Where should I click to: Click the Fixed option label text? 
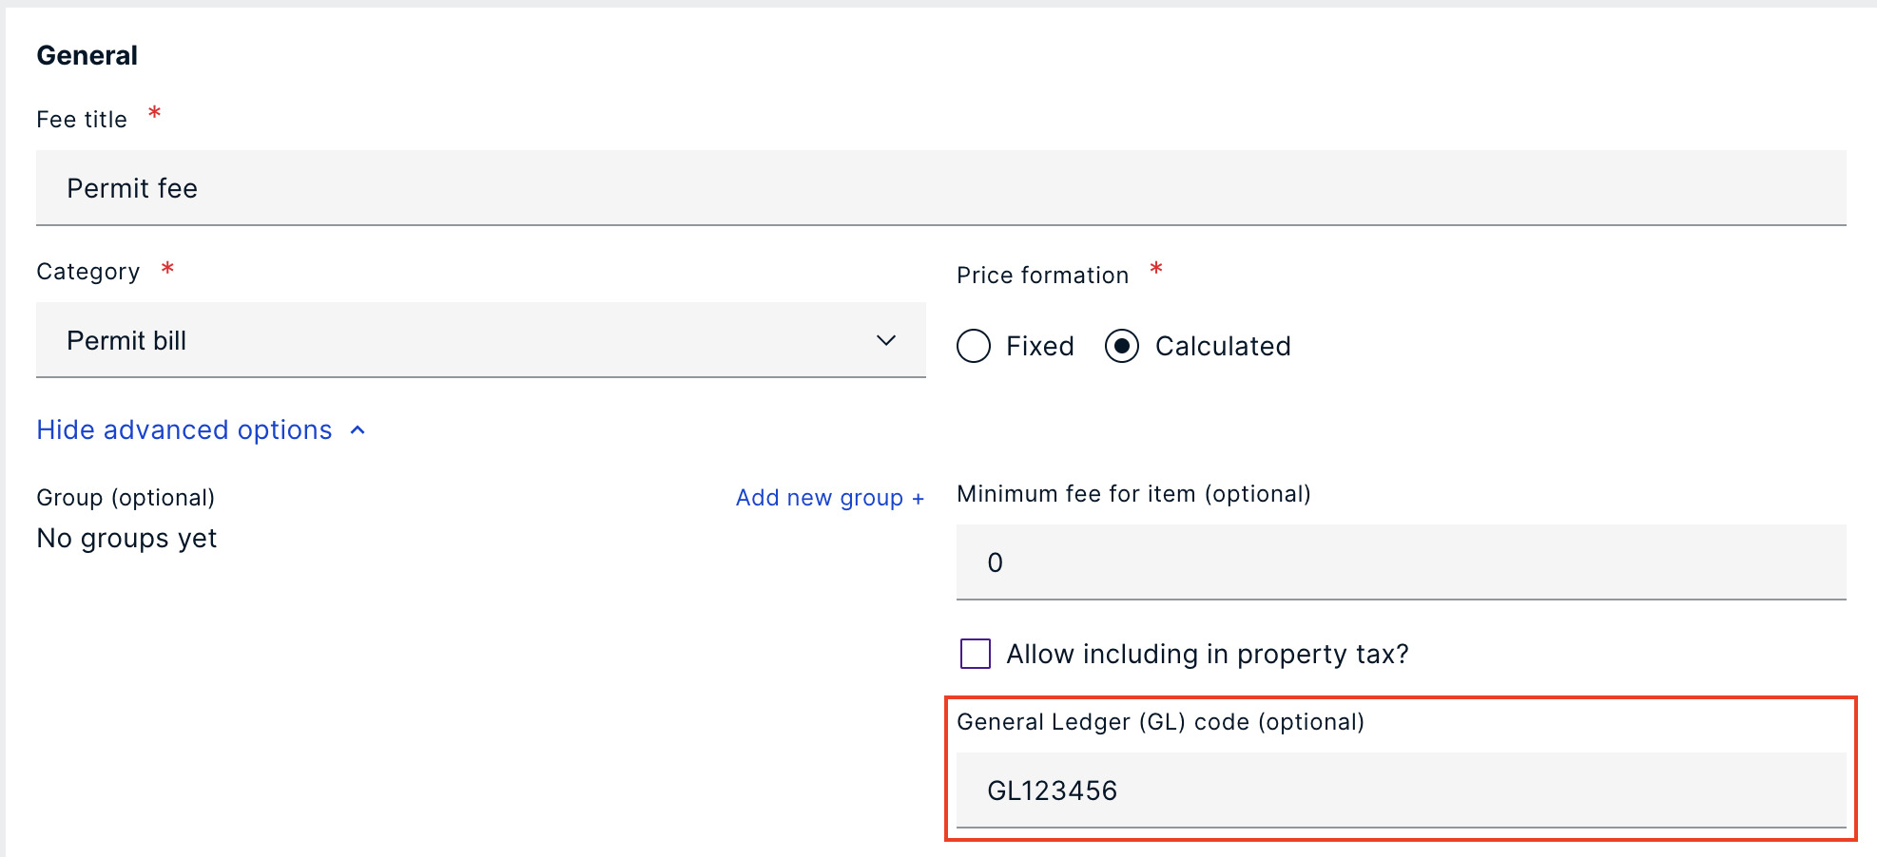pyautogui.click(x=1040, y=346)
